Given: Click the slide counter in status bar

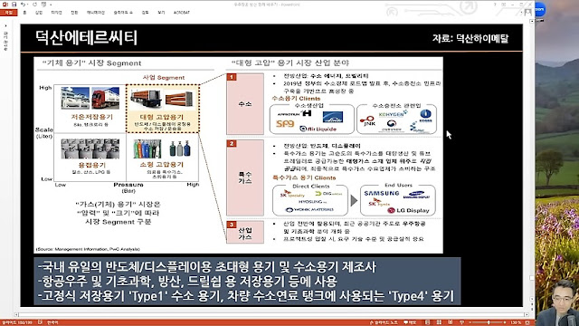Looking at the screenshot, I should [17, 322].
